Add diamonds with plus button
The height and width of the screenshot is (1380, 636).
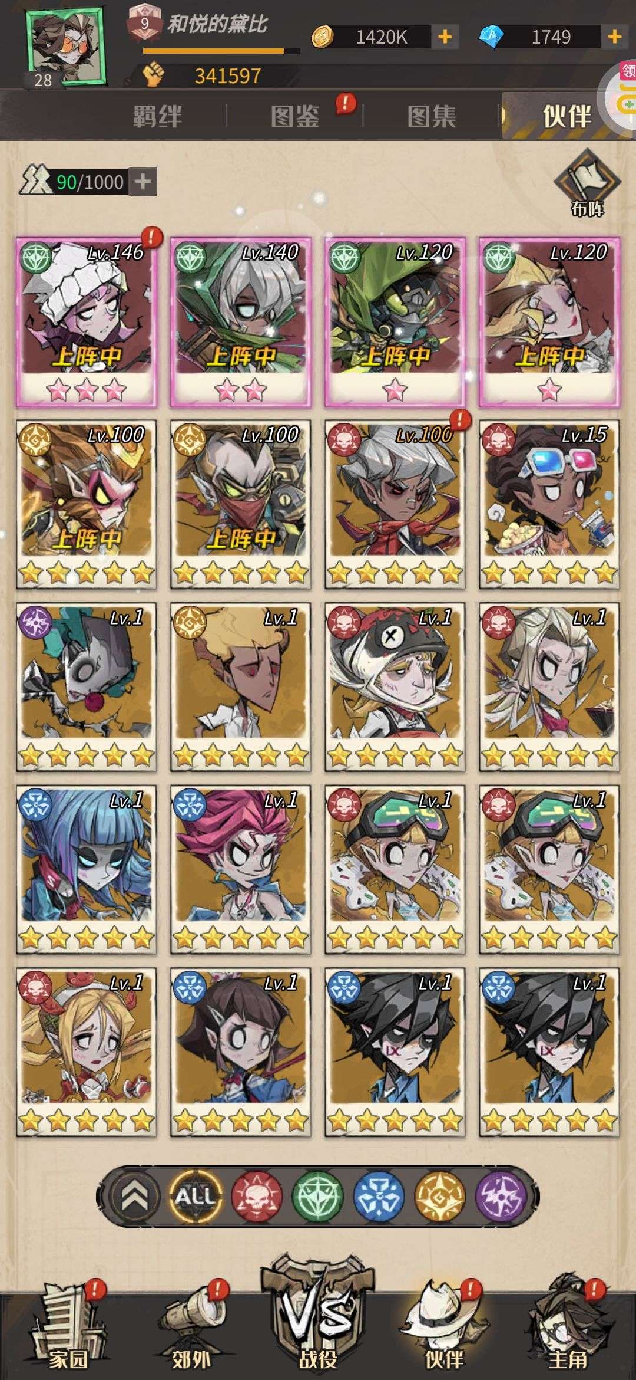pyautogui.click(x=614, y=37)
